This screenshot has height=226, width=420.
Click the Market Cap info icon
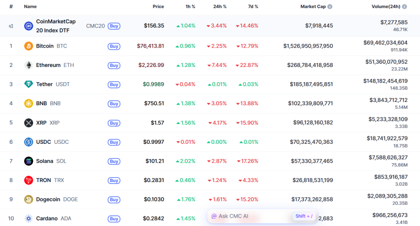coord(330,7)
